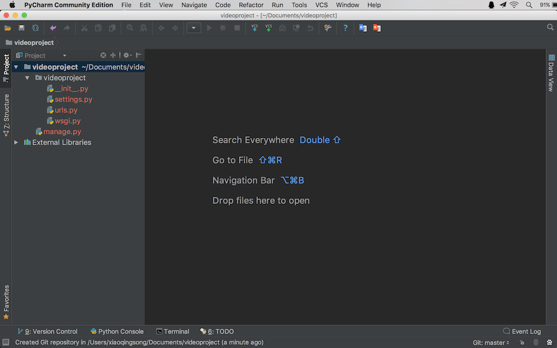This screenshot has width=557, height=348.
Task: Toggle the Project tool window side tab
Action: click(6, 68)
